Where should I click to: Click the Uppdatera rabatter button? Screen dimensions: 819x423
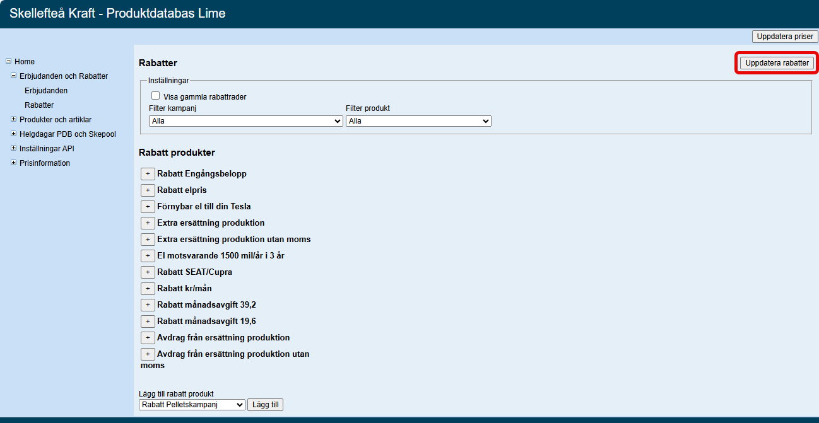777,63
